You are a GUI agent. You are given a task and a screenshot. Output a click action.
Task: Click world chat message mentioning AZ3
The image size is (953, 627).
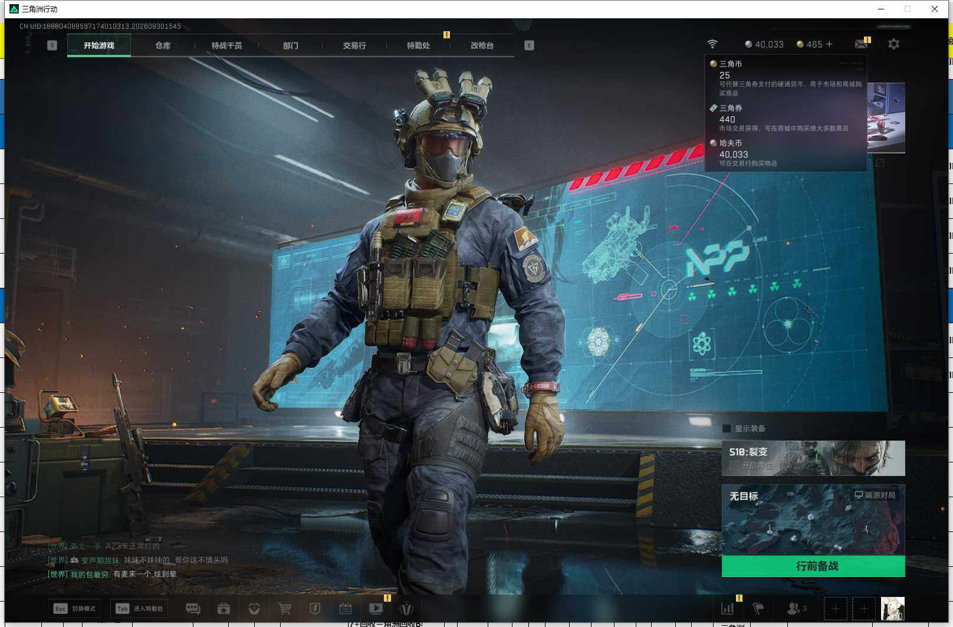pyautogui.click(x=104, y=546)
